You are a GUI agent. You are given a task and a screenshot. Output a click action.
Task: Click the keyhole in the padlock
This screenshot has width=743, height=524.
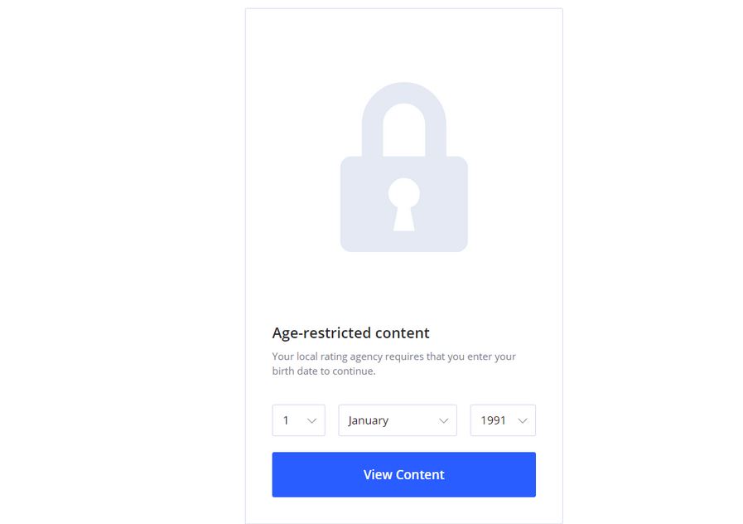403,205
